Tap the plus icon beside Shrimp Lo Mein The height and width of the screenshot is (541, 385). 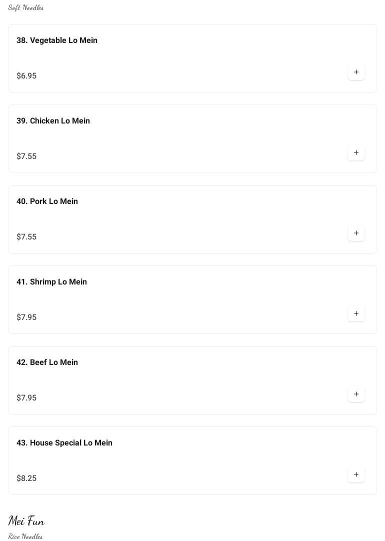[x=356, y=314]
